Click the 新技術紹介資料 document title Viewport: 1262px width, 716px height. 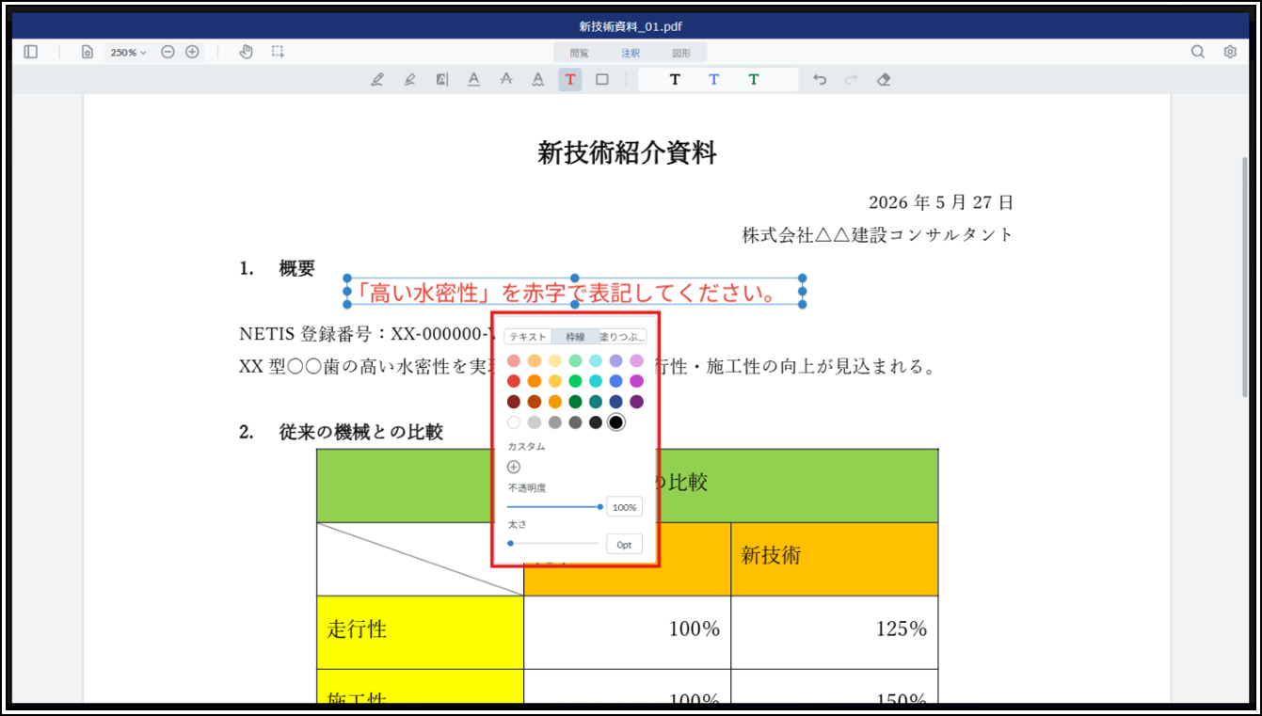coord(627,152)
